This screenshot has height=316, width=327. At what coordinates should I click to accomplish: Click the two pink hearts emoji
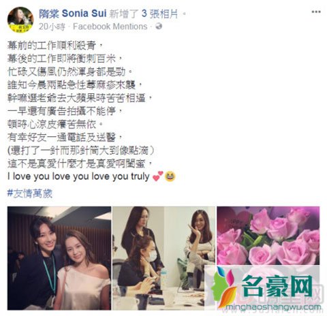[158, 176]
